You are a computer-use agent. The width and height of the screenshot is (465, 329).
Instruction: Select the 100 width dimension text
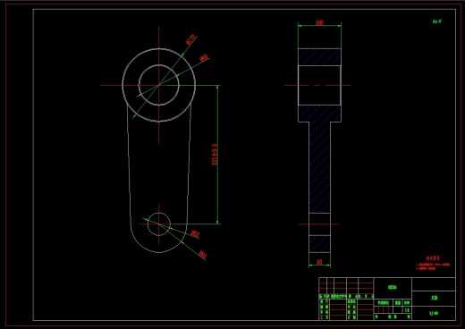coord(319,22)
